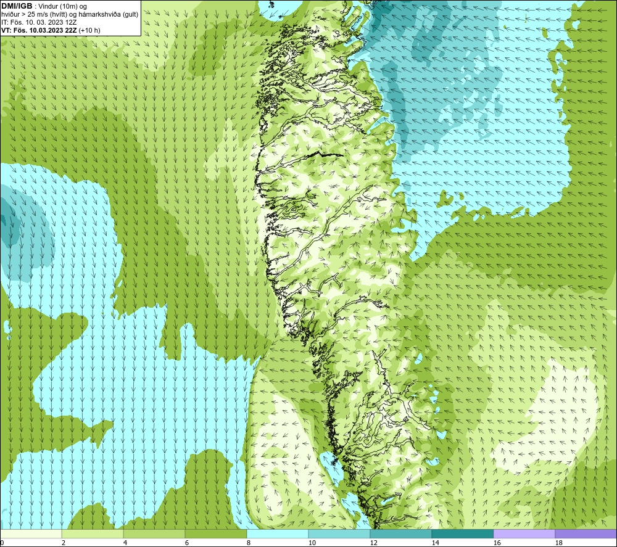Click the DMI/IGB title text

pos(17,6)
